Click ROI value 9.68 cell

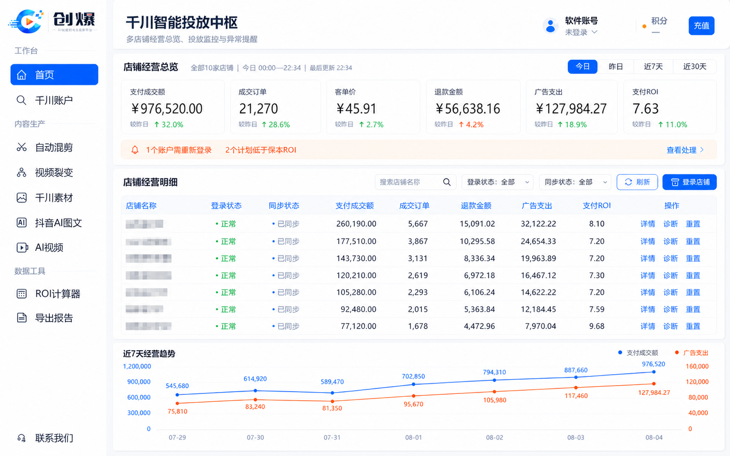[597, 326]
